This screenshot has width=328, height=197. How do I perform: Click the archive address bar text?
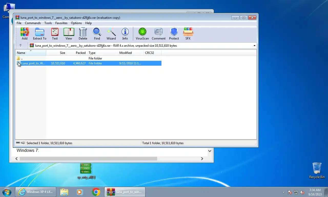(x=106, y=46)
